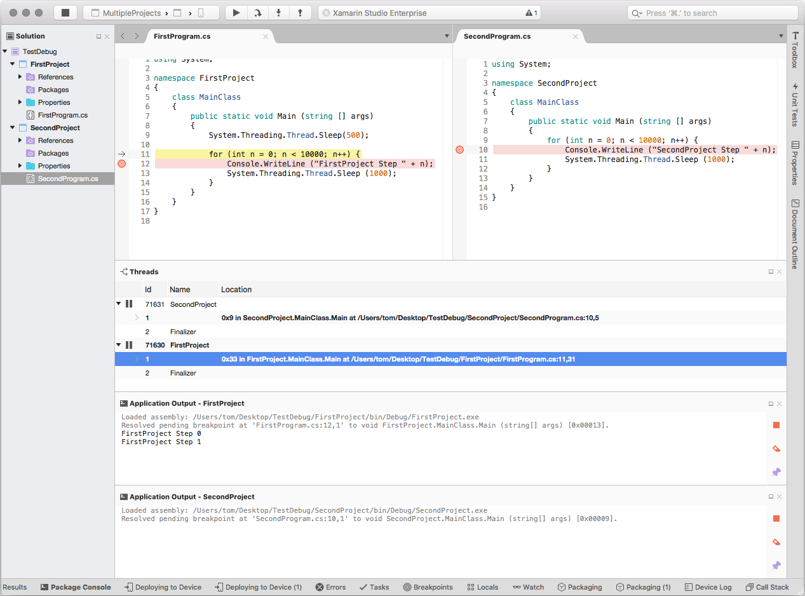
Task: Pin the FirstProject output pad
Action: 776,471
